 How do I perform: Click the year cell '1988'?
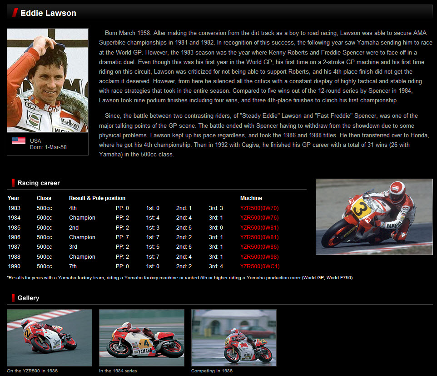(x=14, y=256)
